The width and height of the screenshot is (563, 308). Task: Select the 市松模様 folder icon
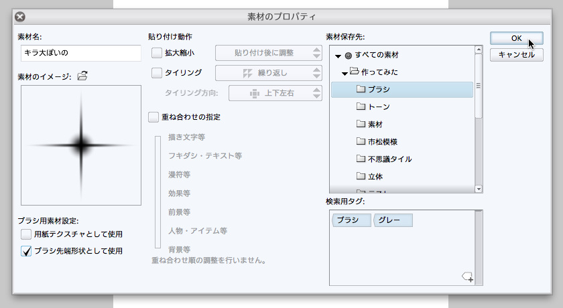(361, 142)
